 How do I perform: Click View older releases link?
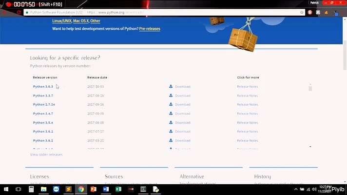point(46,155)
